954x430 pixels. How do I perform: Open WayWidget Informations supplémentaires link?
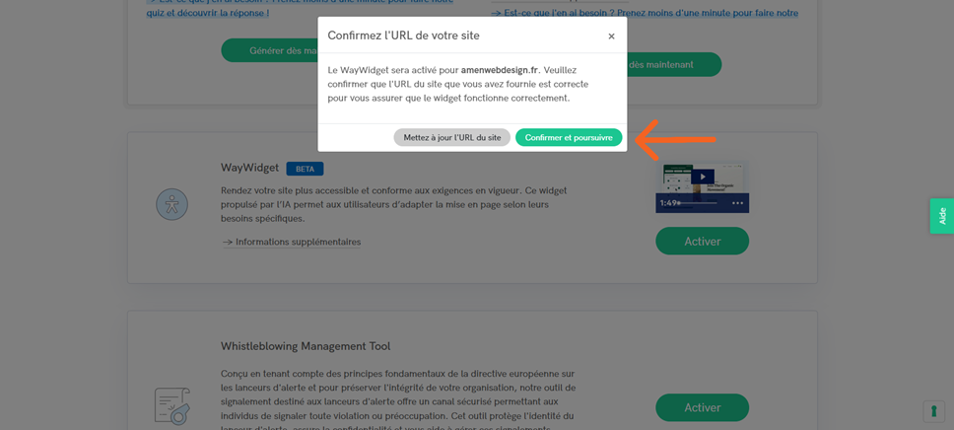[x=292, y=242]
